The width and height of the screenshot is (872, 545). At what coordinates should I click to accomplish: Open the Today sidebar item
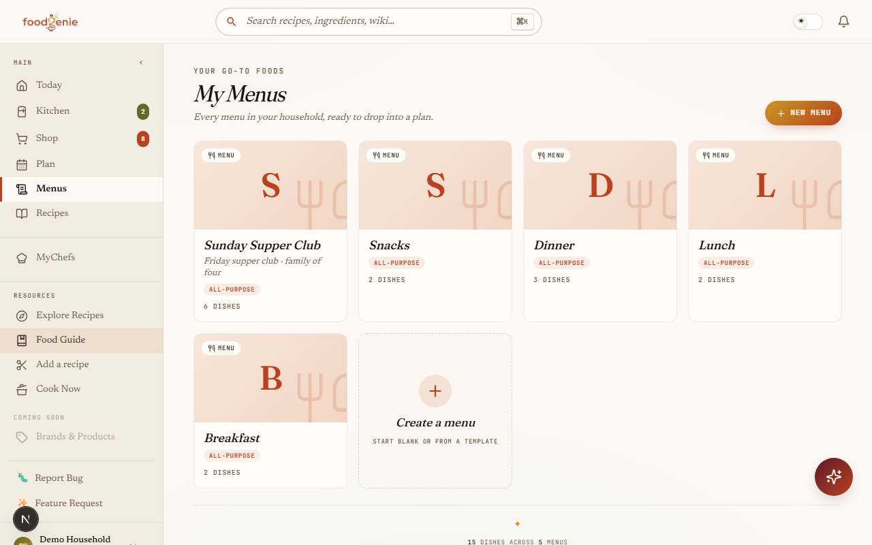pos(82,85)
